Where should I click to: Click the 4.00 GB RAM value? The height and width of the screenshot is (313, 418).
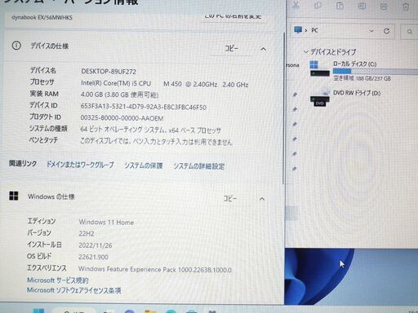pyautogui.click(x=119, y=95)
